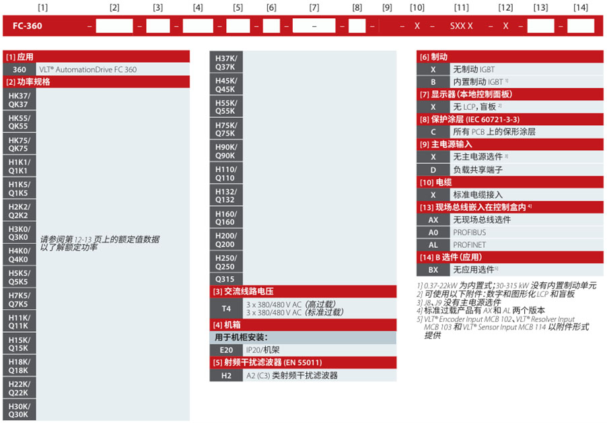The image size is (607, 423).
Task: Click the AX no fieldbus option
Action: tap(434, 218)
